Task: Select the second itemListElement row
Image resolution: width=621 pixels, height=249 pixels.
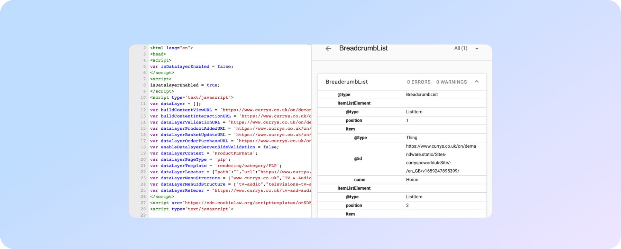Action: coord(354,188)
